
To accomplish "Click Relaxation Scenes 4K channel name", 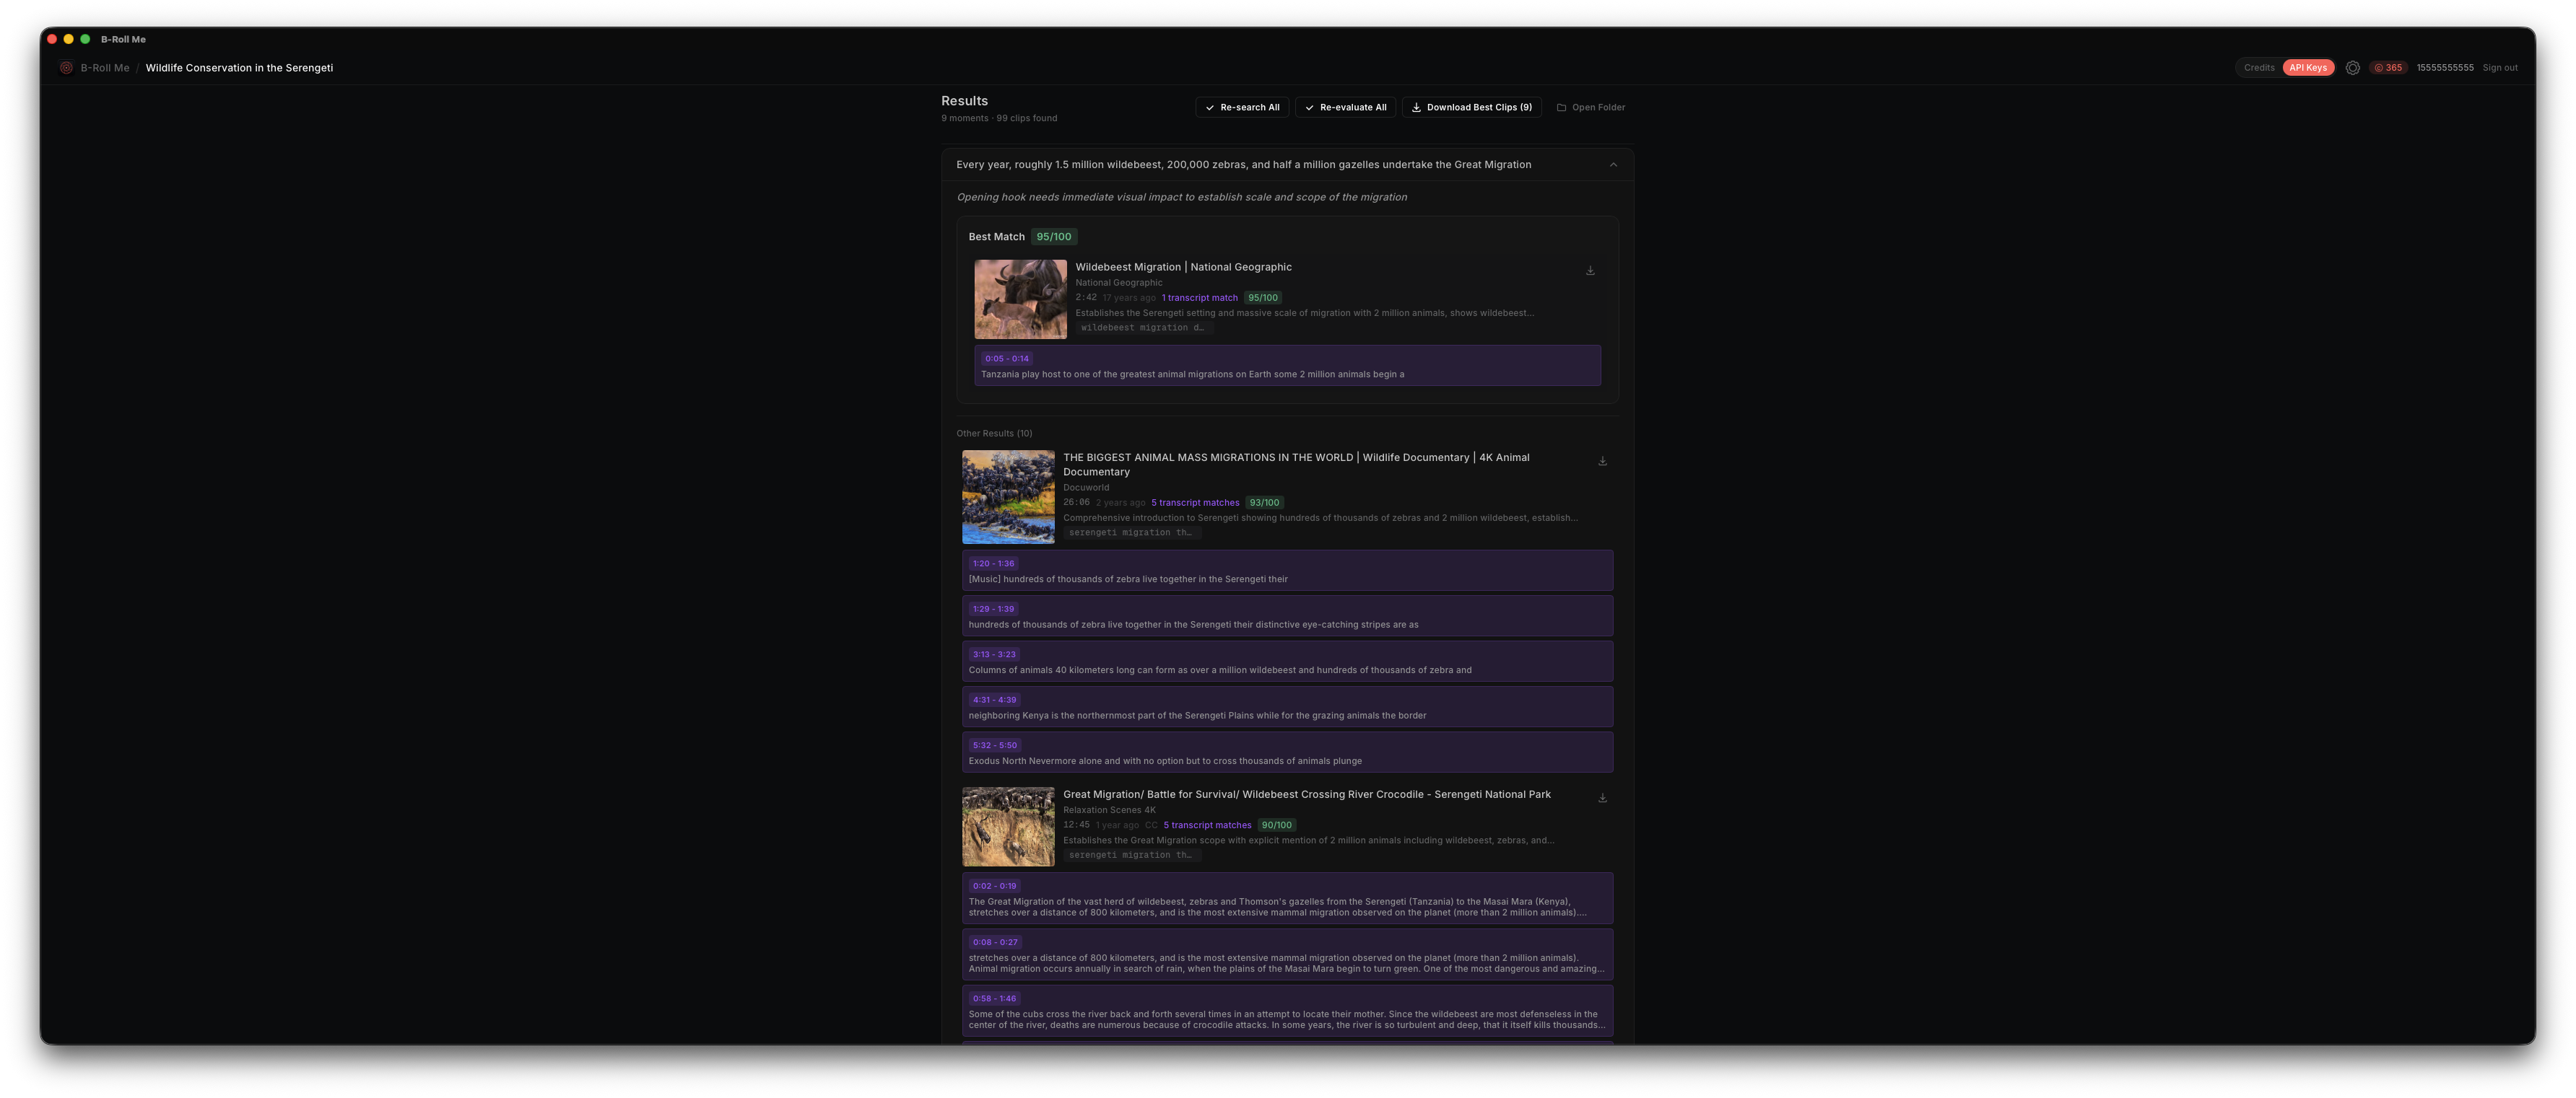I will 1109,810.
